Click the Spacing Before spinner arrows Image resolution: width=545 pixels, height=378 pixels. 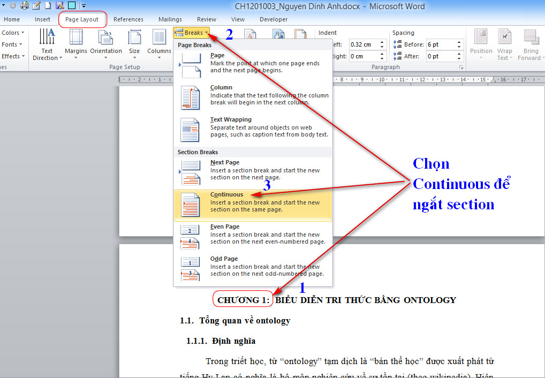(459, 44)
